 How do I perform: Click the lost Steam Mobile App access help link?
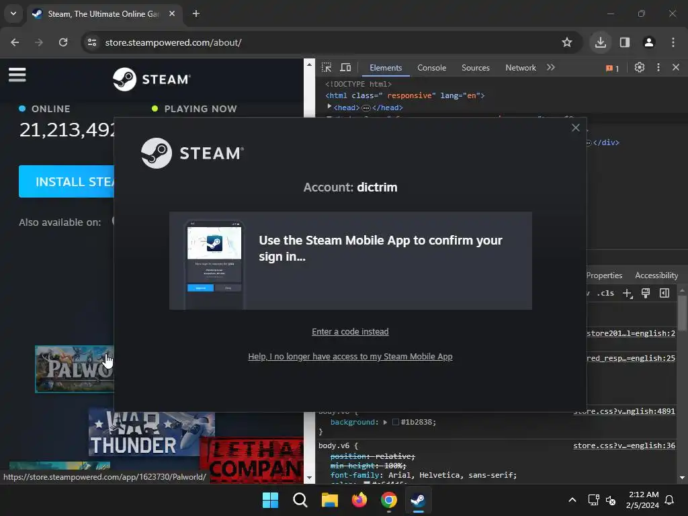[x=350, y=357]
